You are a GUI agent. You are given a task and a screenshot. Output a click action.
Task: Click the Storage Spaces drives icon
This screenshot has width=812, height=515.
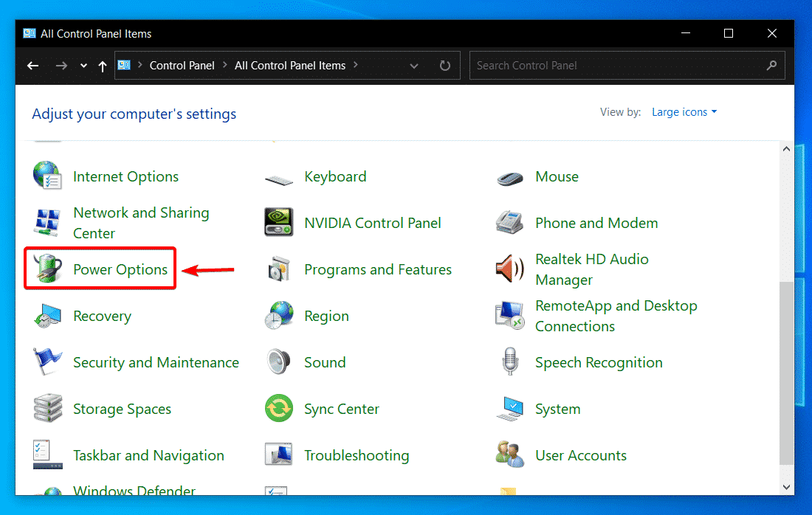48,408
